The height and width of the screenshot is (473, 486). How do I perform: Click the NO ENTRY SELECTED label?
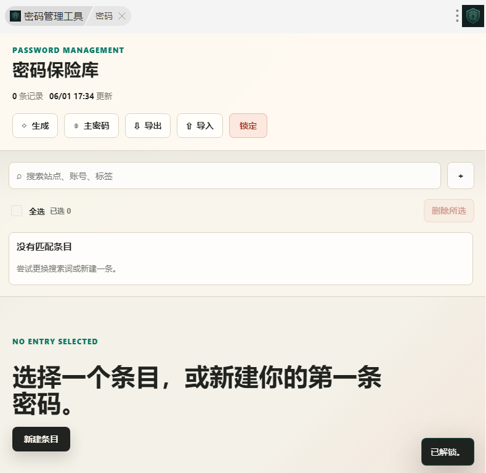point(55,342)
